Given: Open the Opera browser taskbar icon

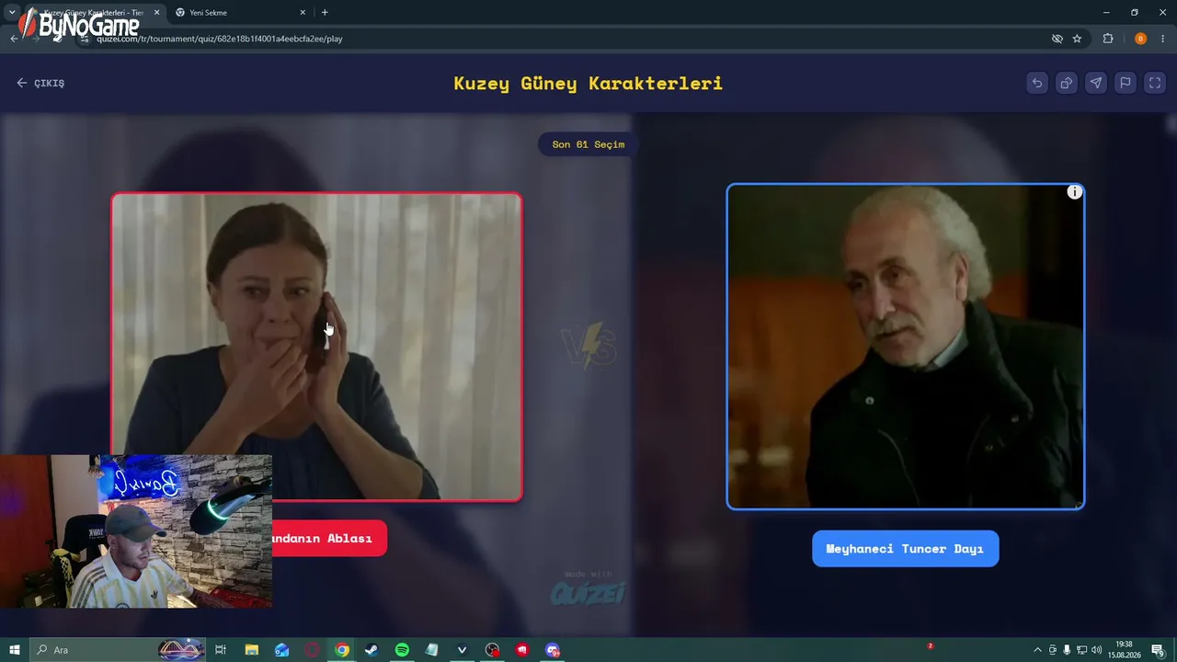Looking at the screenshot, I should click(x=312, y=650).
